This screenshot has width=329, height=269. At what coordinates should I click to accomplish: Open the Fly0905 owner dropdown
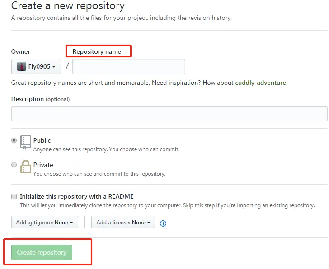[x=36, y=66]
